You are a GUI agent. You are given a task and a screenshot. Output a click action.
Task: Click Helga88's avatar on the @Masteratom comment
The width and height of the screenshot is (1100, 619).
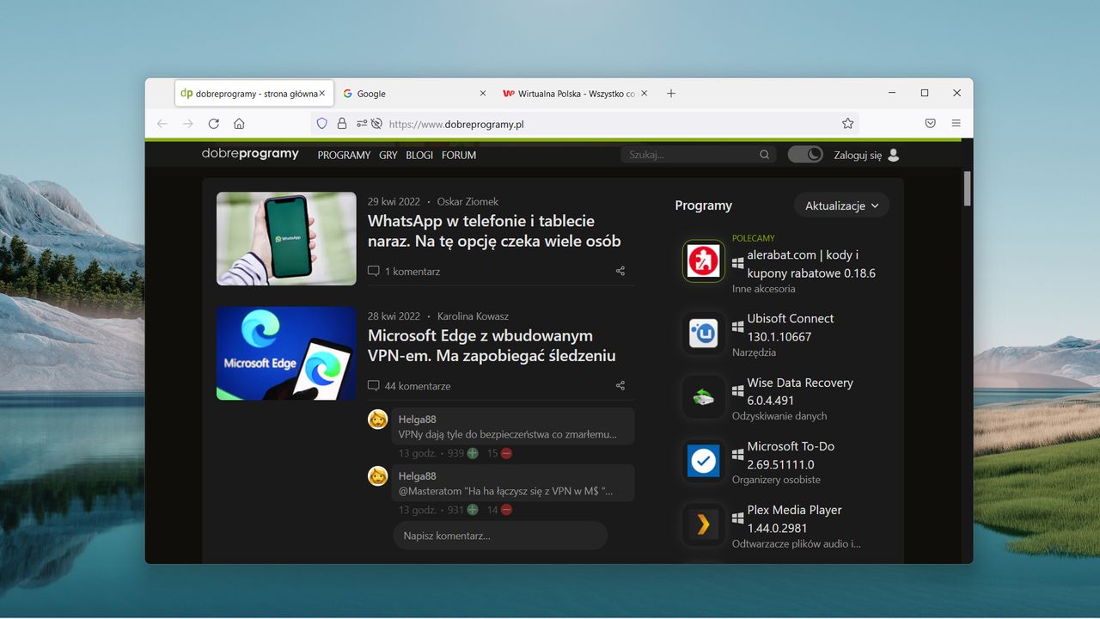click(x=378, y=476)
